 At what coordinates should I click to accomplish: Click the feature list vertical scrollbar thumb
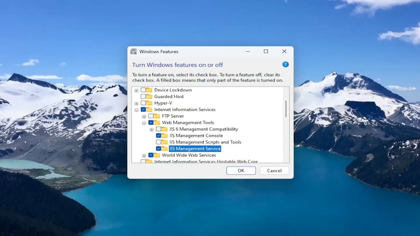click(286, 109)
